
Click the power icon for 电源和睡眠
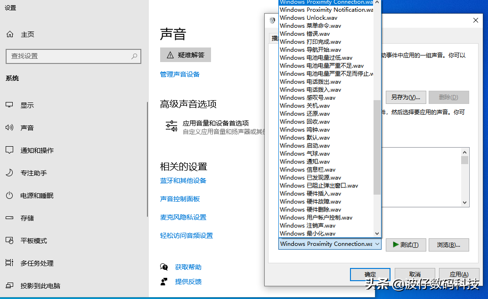point(9,195)
